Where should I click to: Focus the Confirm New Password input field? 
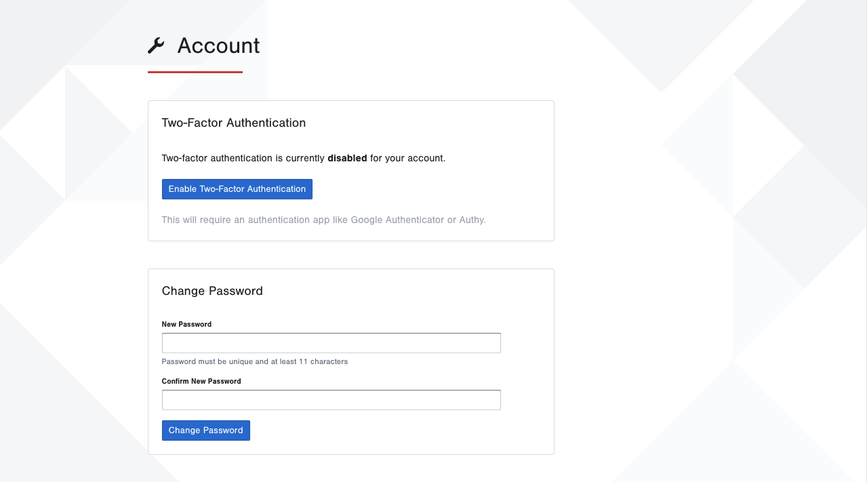pyautogui.click(x=331, y=400)
